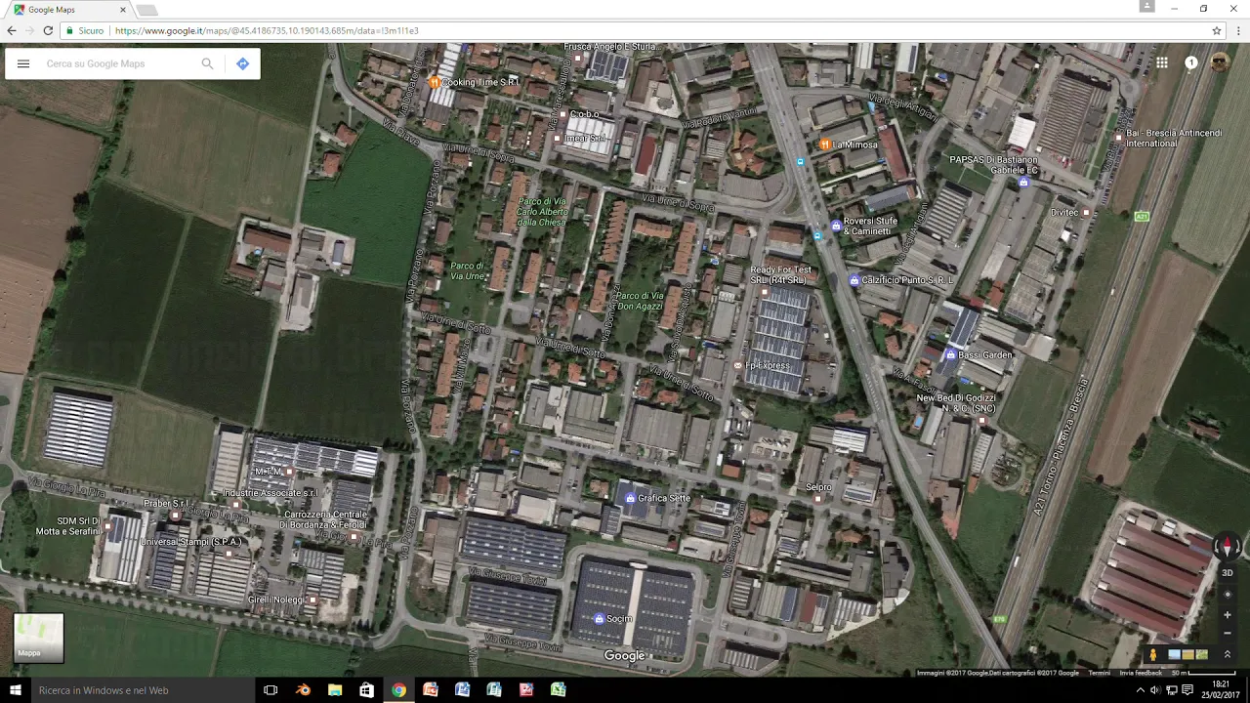
Task: Switch to Mappa layer thumbnail
Action: point(38,638)
